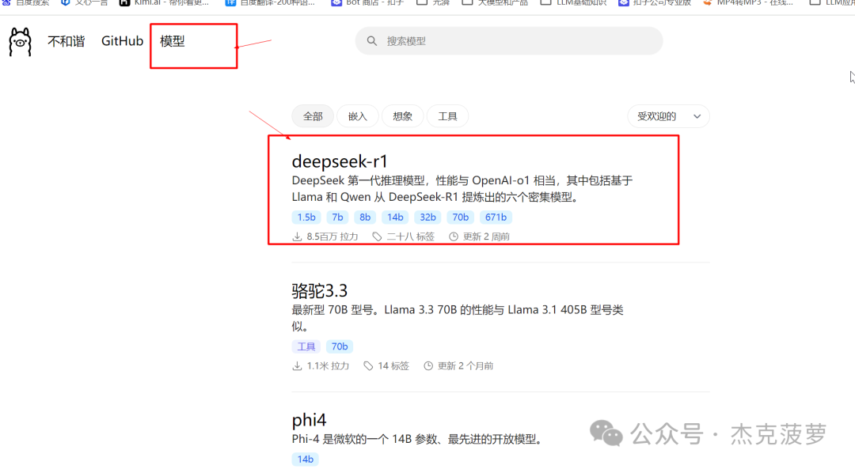This screenshot has height=469, width=855.
Task: Select the 14b tag under phi4
Action: (306, 460)
